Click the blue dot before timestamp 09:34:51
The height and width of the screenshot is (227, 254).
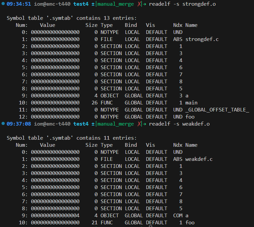click(x=3, y=4)
